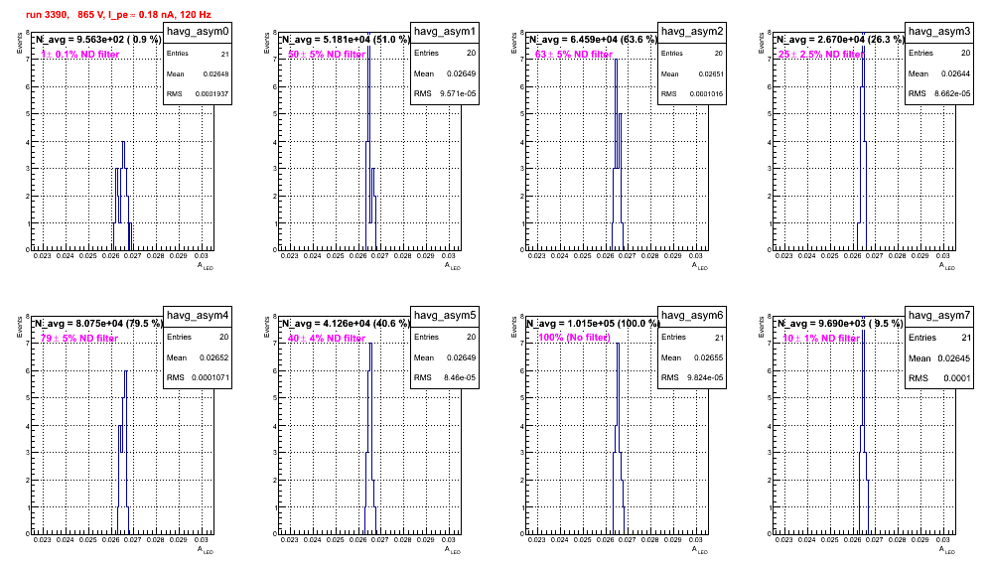The image size is (989, 568).
Task: Click the Entries row in havg_asym6 box
Action: point(692,338)
